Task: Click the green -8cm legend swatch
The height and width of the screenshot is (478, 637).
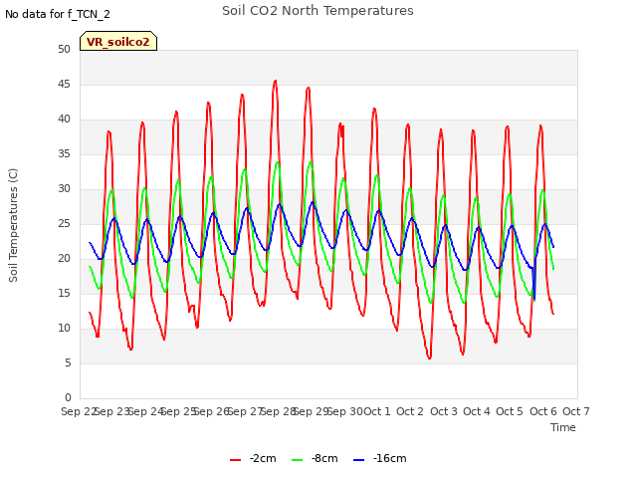Action: tap(297, 460)
